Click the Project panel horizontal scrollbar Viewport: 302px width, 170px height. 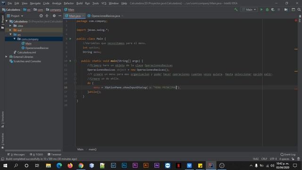pyautogui.click(x=33, y=150)
